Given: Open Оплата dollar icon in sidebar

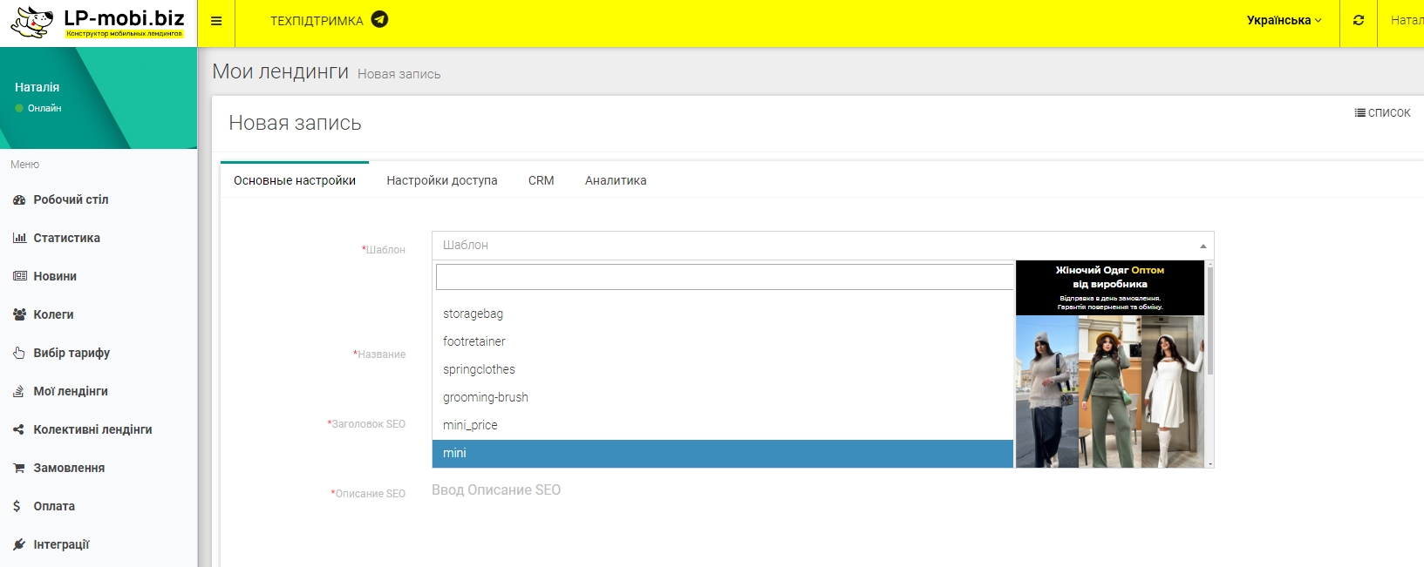Looking at the screenshot, I should [17, 506].
